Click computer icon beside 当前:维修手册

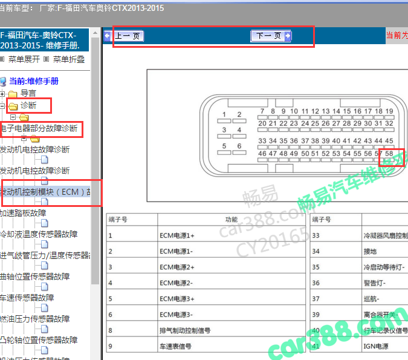click(3, 82)
